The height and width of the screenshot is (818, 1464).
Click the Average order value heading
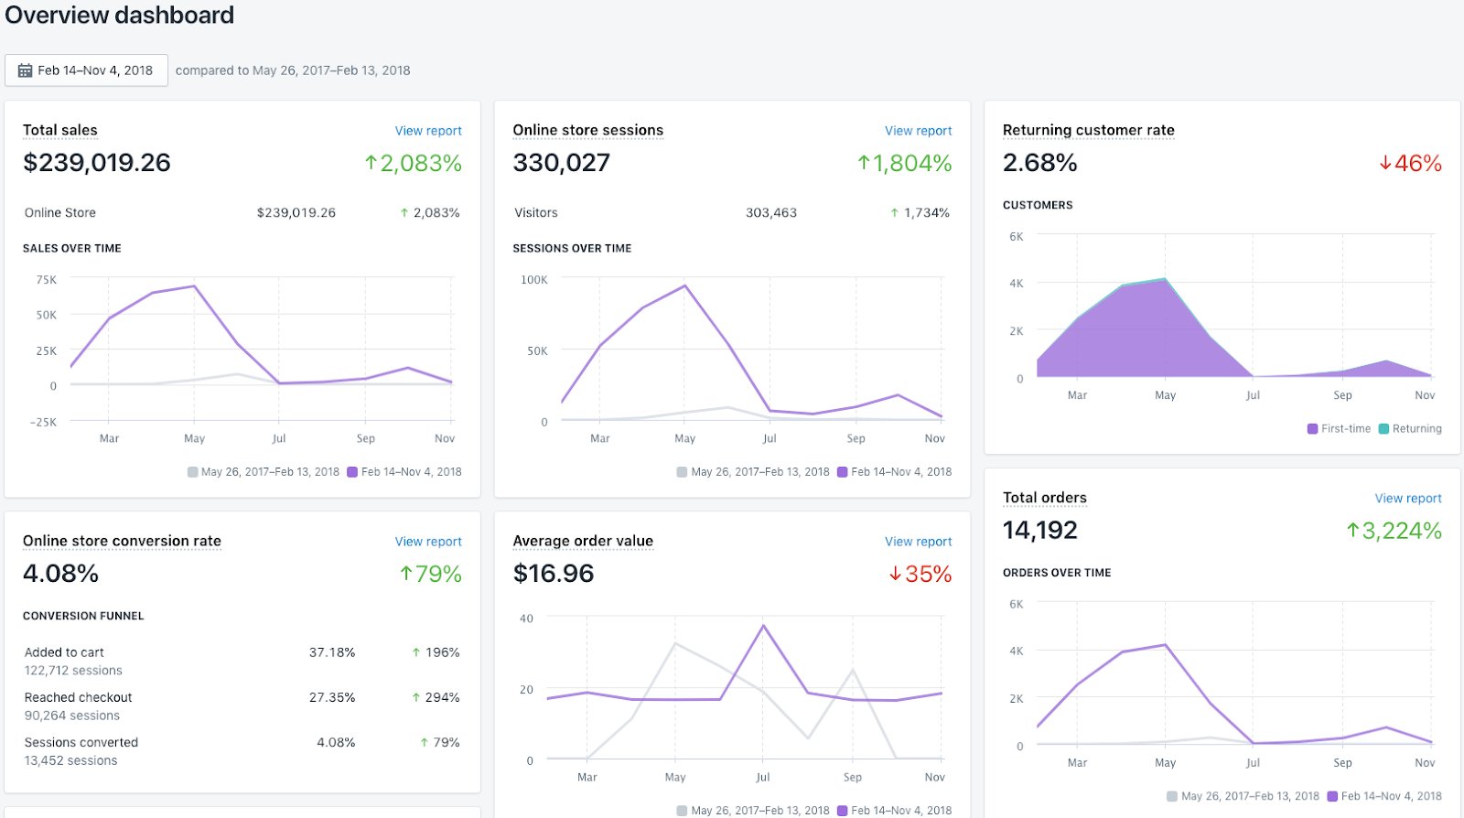pyautogui.click(x=583, y=541)
